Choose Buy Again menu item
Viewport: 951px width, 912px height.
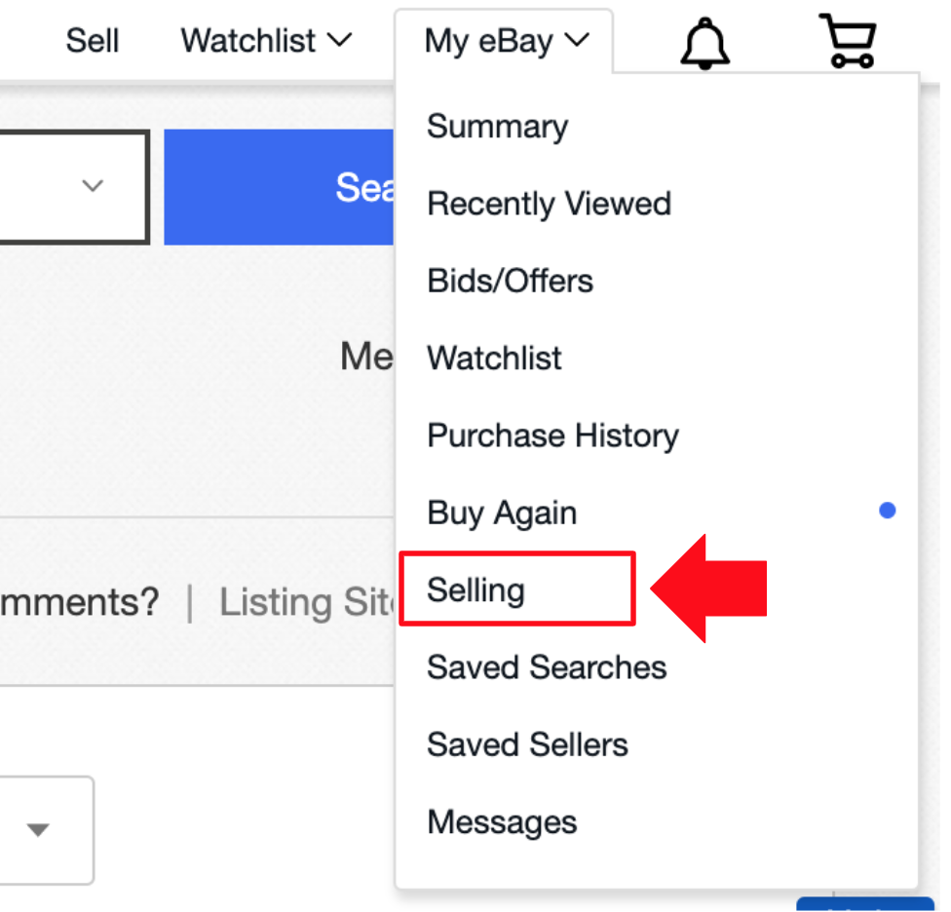[x=502, y=513]
